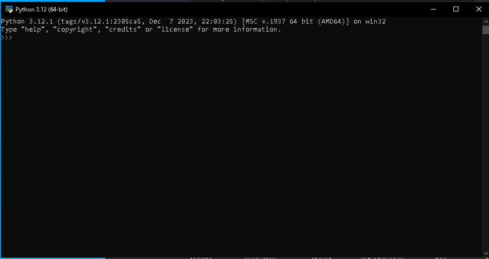The height and width of the screenshot is (259, 489).
Task: Click the "Python 3.12 (64-bit)" title text
Action: [42, 10]
